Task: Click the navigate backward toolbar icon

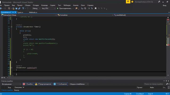Action: tap(1, 8)
